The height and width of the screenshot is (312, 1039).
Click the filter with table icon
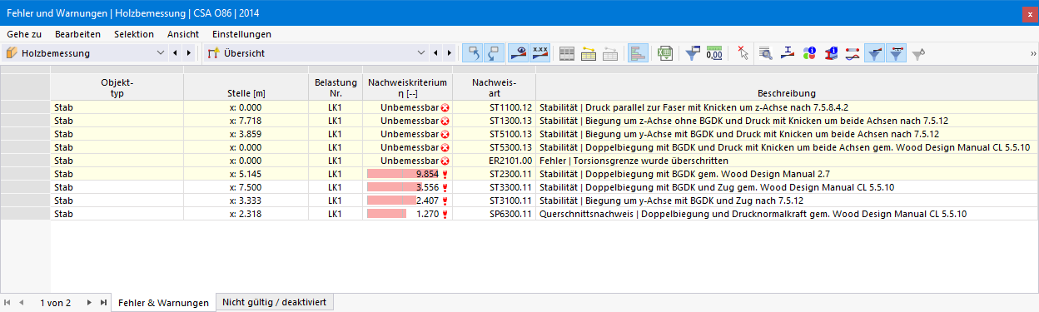click(x=693, y=53)
